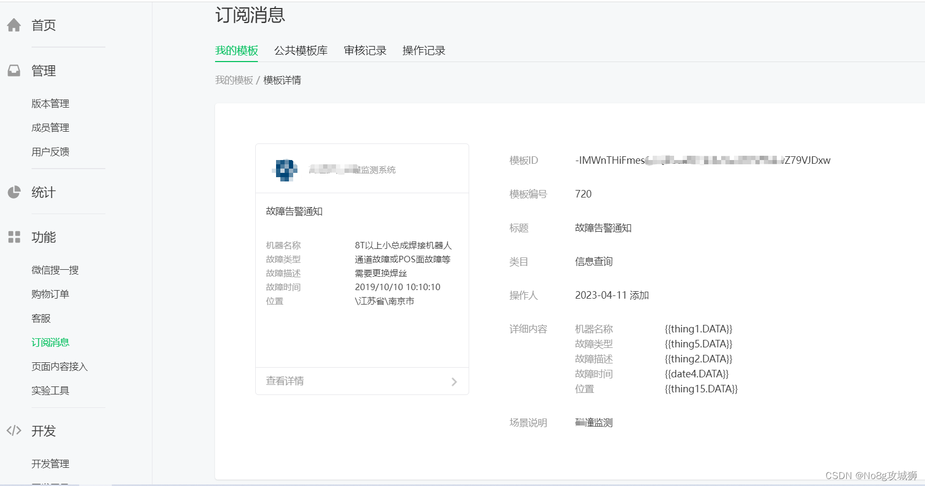Image resolution: width=925 pixels, height=486 pixels.
Task: Click the pixelated app avatar thumbnail
Action: coord(285,170)
